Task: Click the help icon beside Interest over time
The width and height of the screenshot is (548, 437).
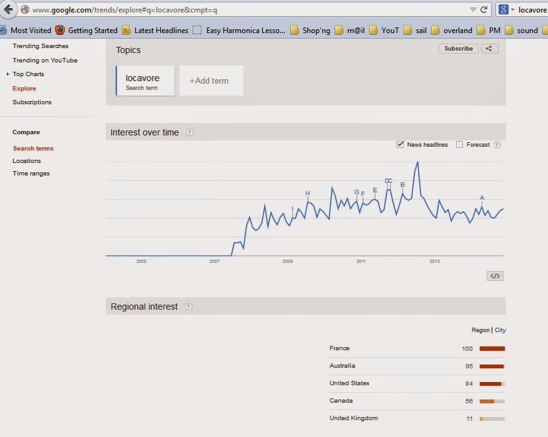Action: [190, 132]
